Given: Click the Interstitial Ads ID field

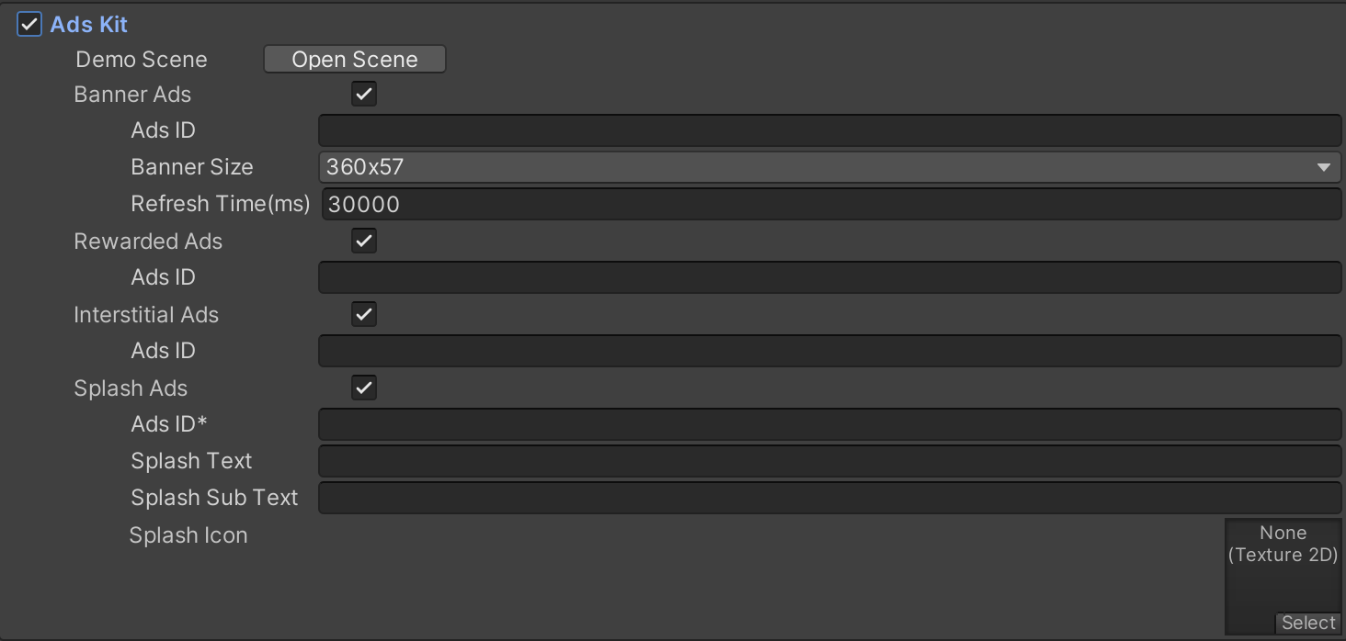Looking at the screenshot, I should [x=829, y=351].
